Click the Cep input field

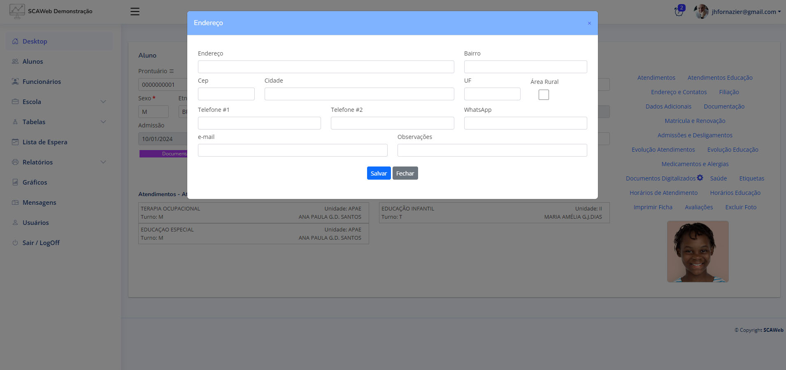pyautogui.click(x=226, y=94)
